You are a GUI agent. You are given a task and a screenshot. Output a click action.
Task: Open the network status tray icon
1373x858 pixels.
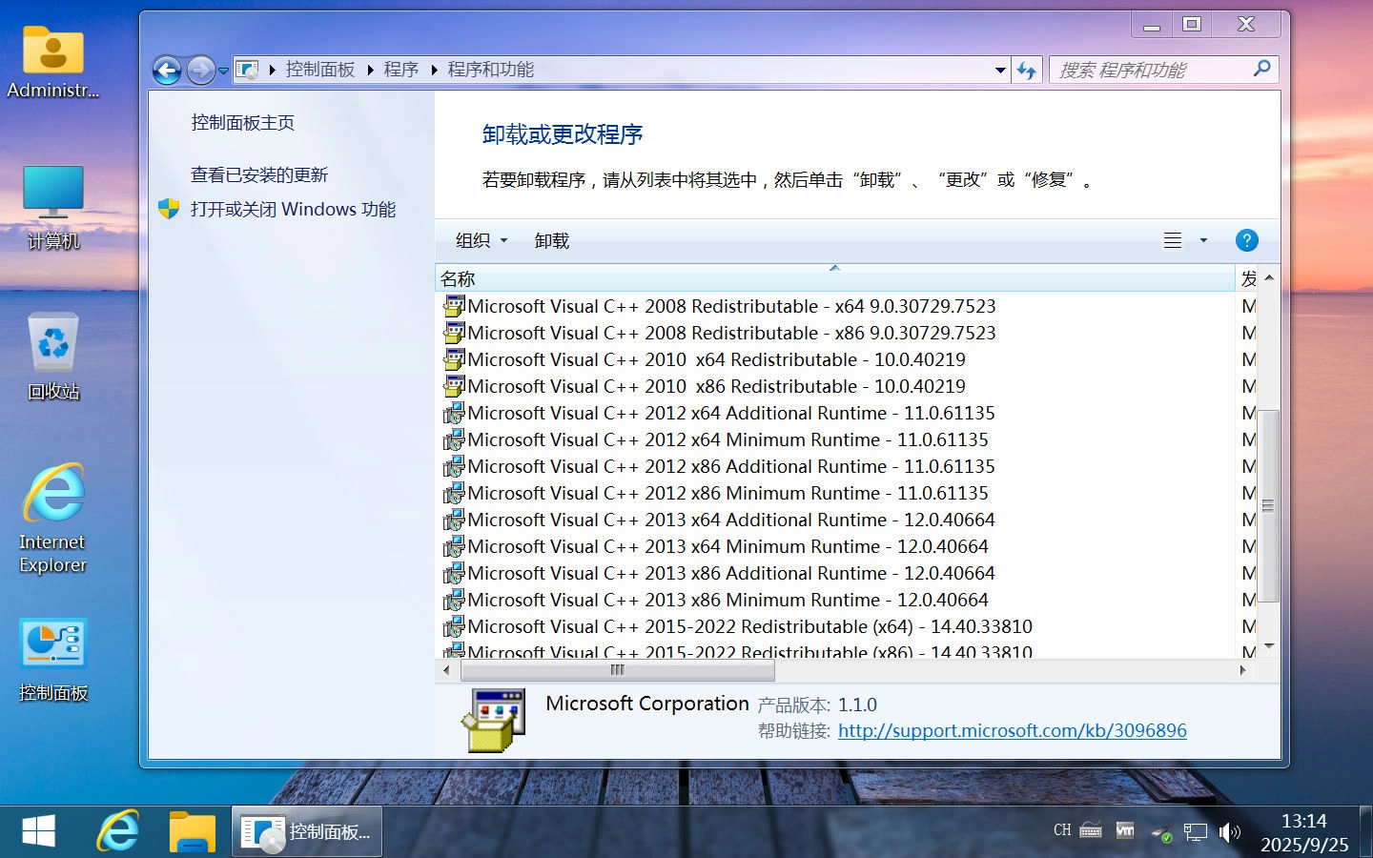pyautogui.click(x=1195, y=831)
